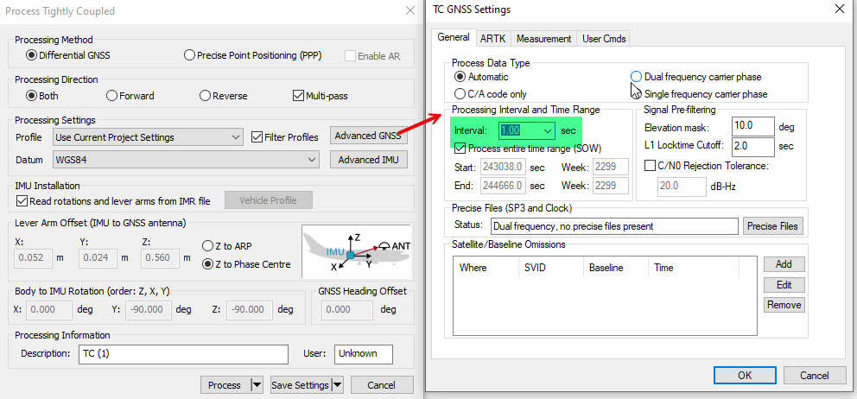The image size is (857, 399).
Task: Click the Advanced IMU button
Action: click(x=368, y=160)
